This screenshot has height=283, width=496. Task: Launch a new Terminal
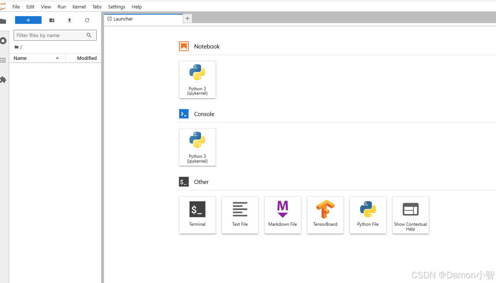197,215
